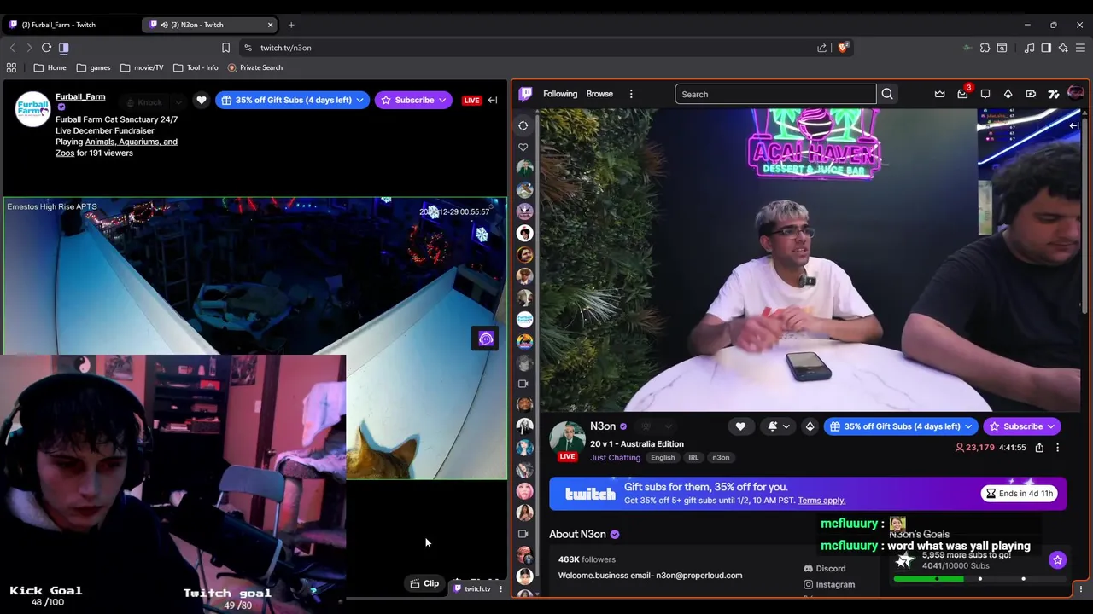Click the heart icon in the followed sidebar
Viewport: 1093px width, 614px height.
[523, 147]
